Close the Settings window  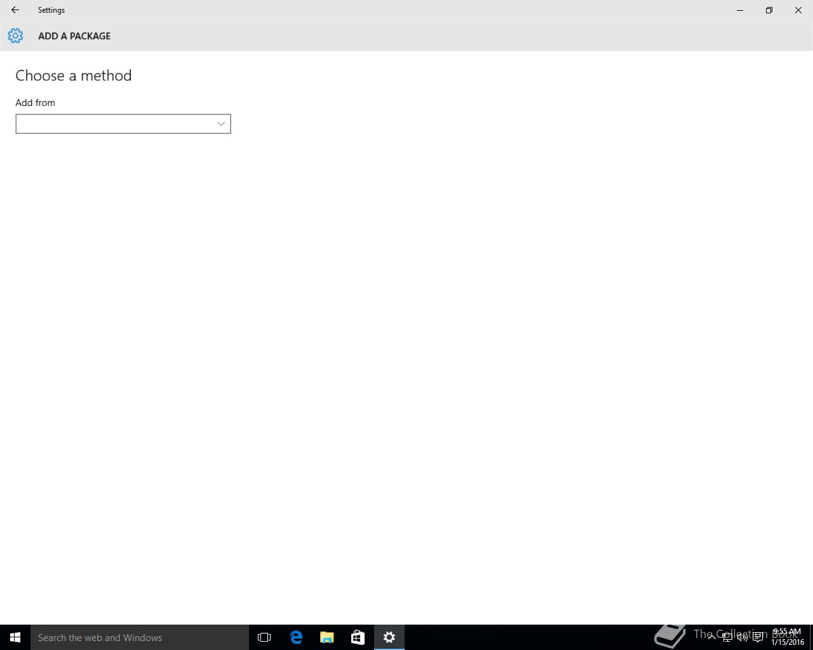coord(798,10)
